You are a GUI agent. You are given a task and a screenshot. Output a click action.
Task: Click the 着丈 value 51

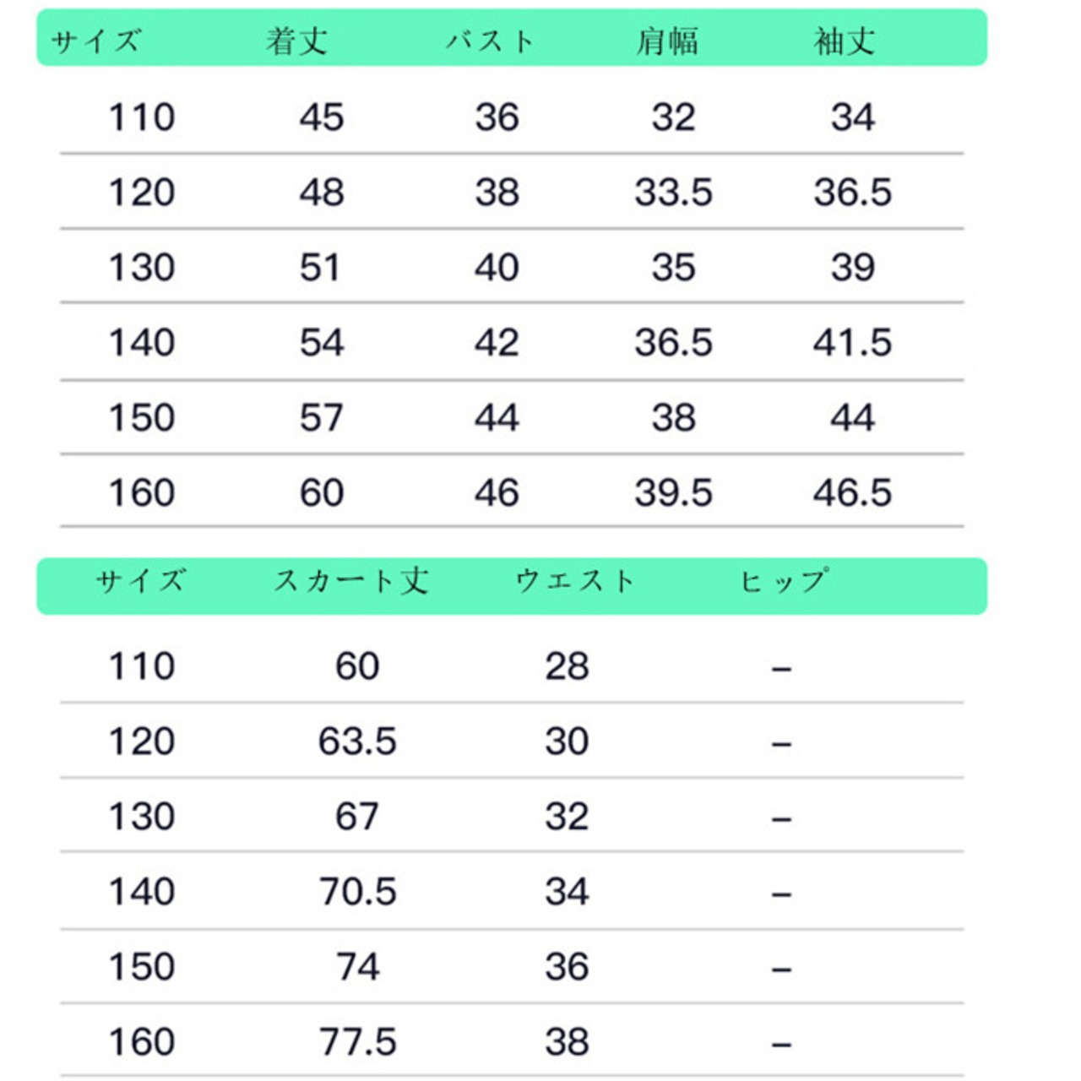coord(320,268)
